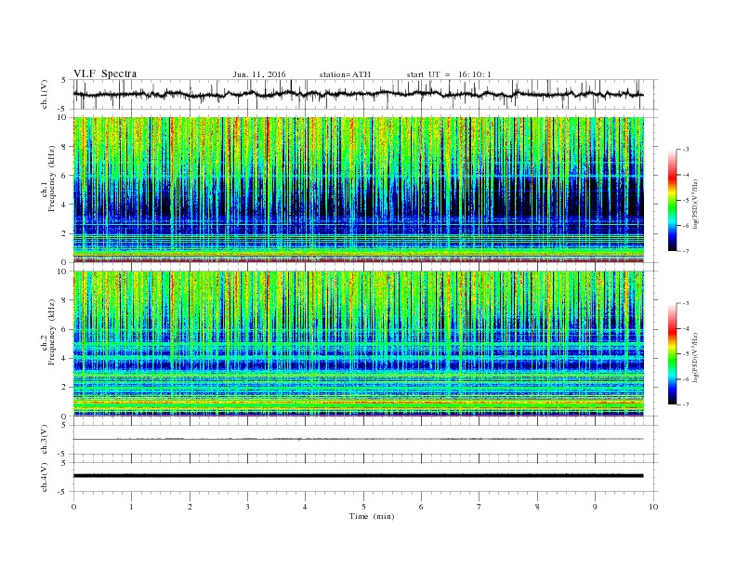
Task: Click the ch.3 voltage waveform trace
Action: [358, 439]
